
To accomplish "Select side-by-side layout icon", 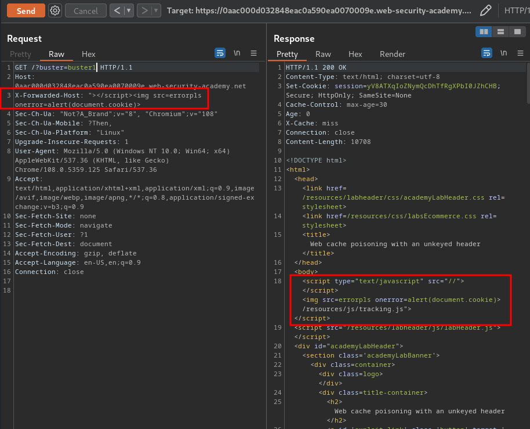I will pos(484,32).
